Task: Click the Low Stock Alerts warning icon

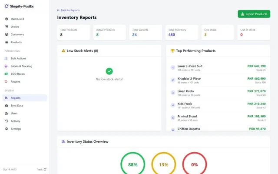Action: tap(63, 51)
